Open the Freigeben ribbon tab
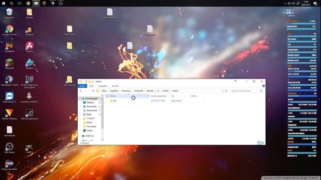 pos(102,86)
